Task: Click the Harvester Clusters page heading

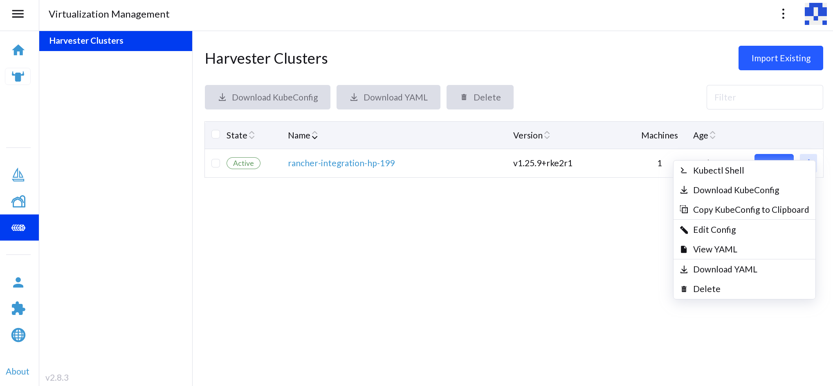Action: point(266,58)
